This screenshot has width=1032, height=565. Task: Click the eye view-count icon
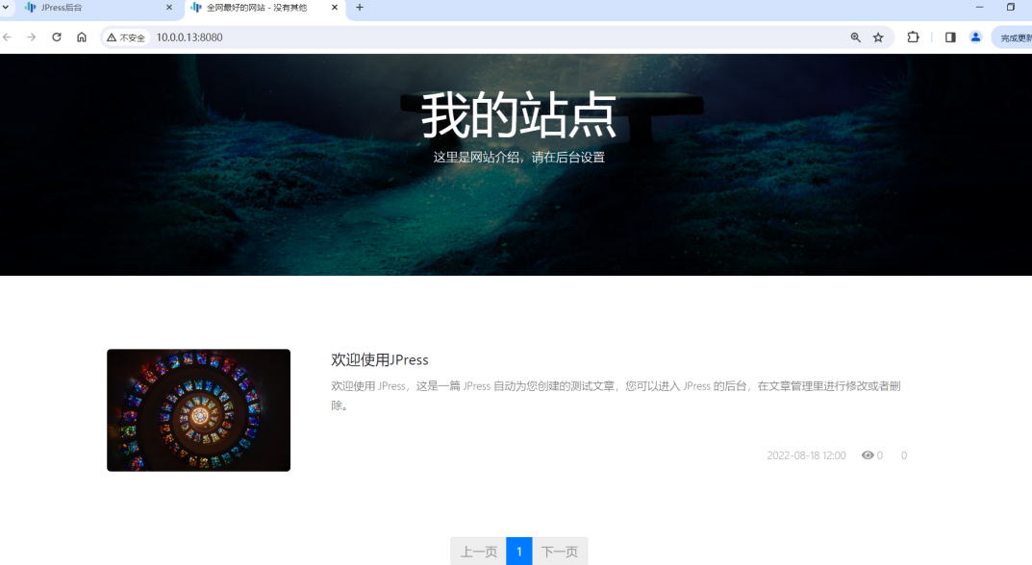[x=868, y=455]
